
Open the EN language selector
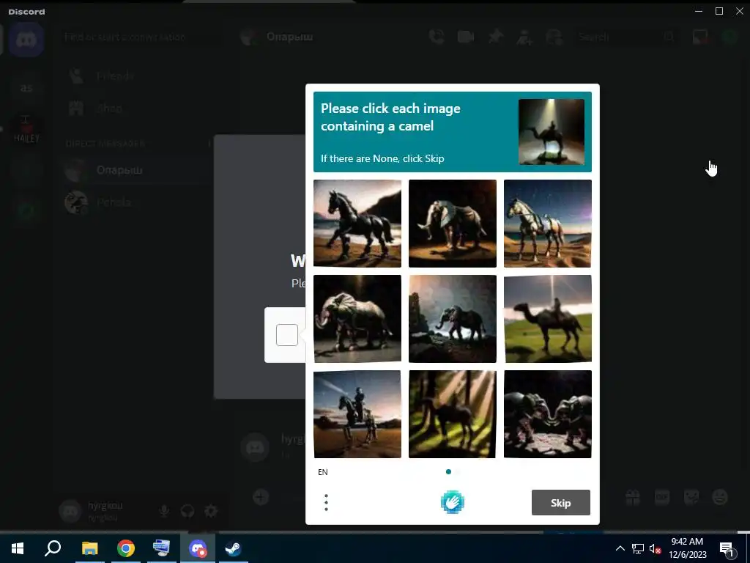323,472
